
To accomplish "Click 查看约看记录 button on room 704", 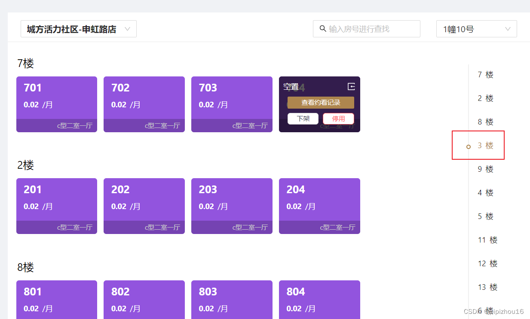I will point(321,103).
